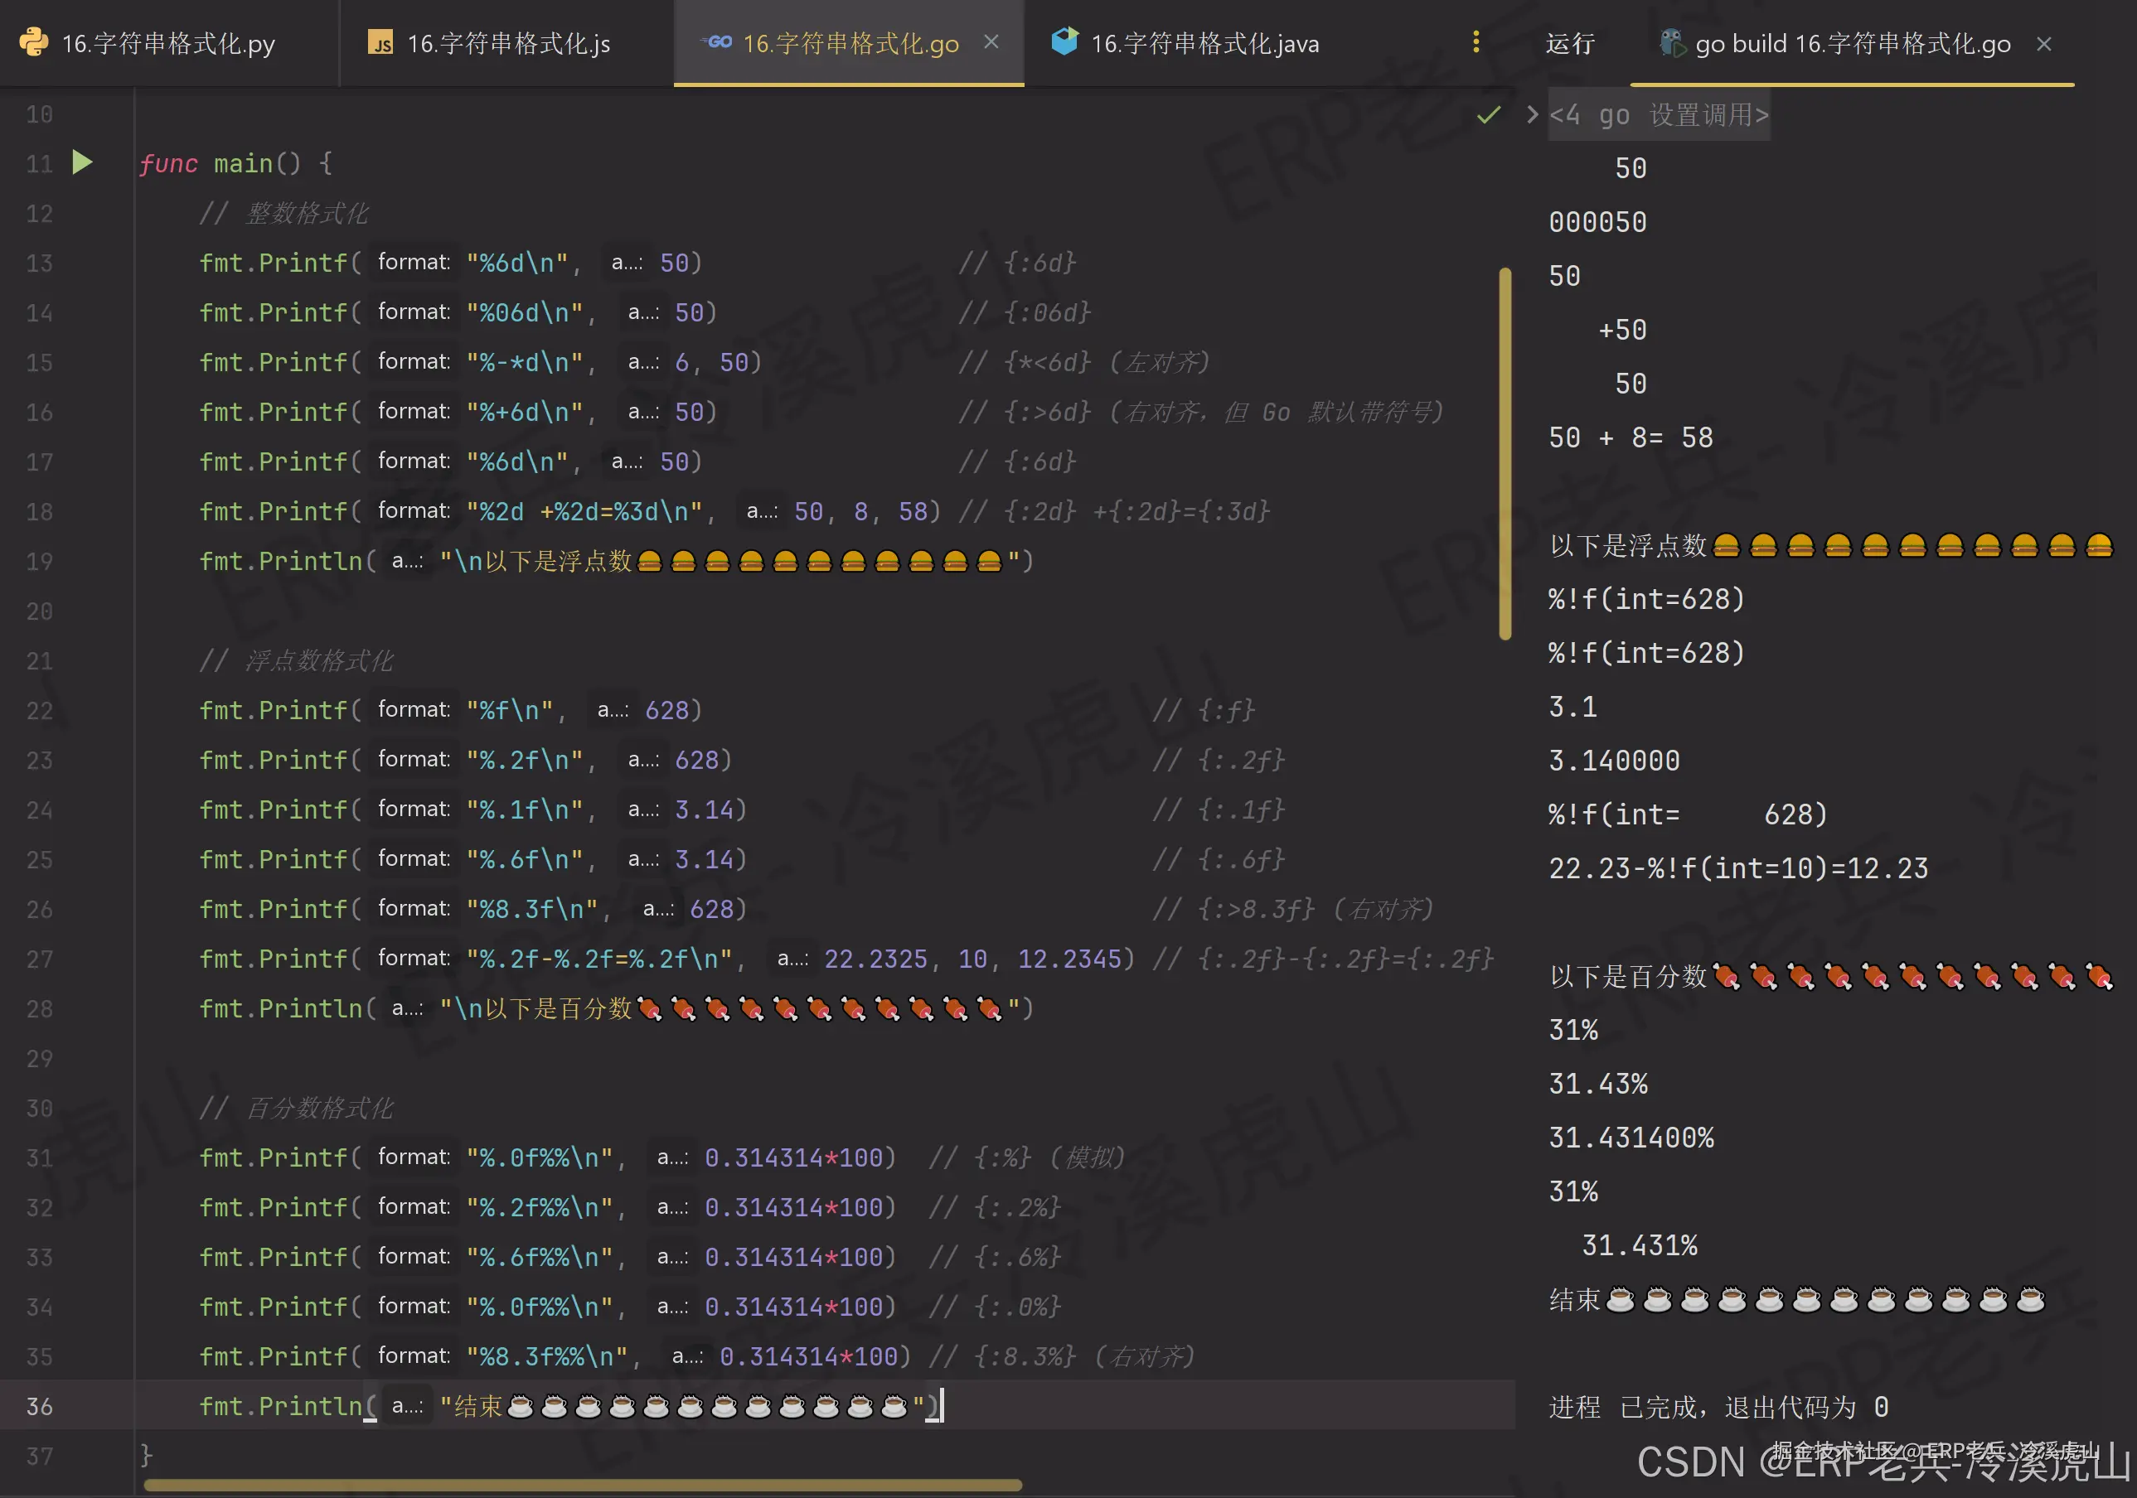This screenshot has width=2137, height=1498.
Task: Click the green run gutter arrow beside main
Action: (82, 163)
